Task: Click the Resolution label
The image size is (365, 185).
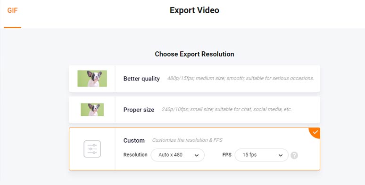Action: 135,155
